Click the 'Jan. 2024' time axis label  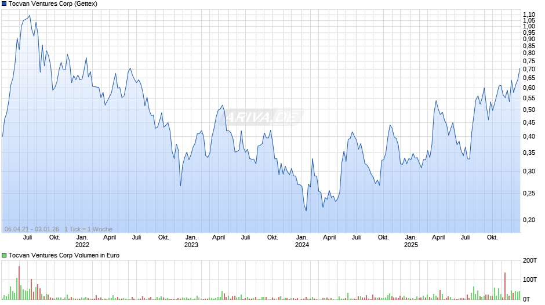pos(302,241)
